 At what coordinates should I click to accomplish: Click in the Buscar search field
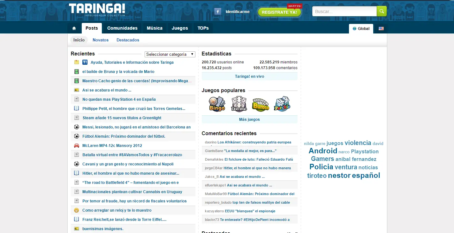pos(344,11)
